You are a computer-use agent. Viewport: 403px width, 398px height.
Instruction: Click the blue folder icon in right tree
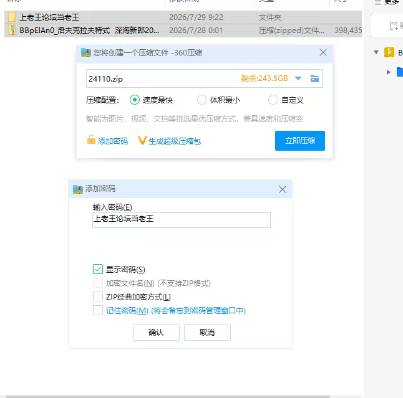400,72
